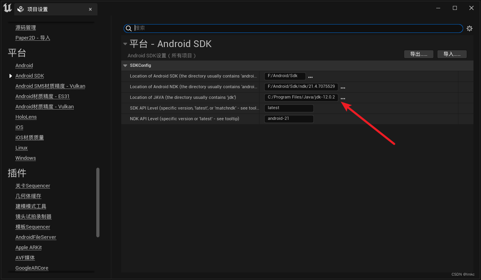Collapse the SDKConfig section
The image size is (481, 280).
point(125,66)
